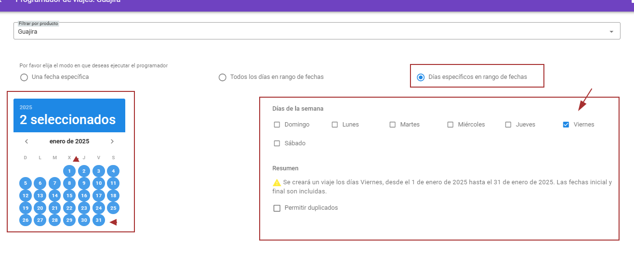
Task: Select Días específicos en rango de fechas
Action: pyautogui.click(x=421, y=77)
